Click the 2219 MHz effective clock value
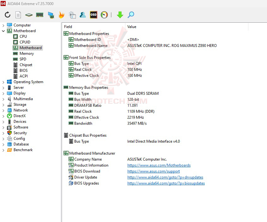This screenshot has width=267, height=222. click(x=136, y=117)
